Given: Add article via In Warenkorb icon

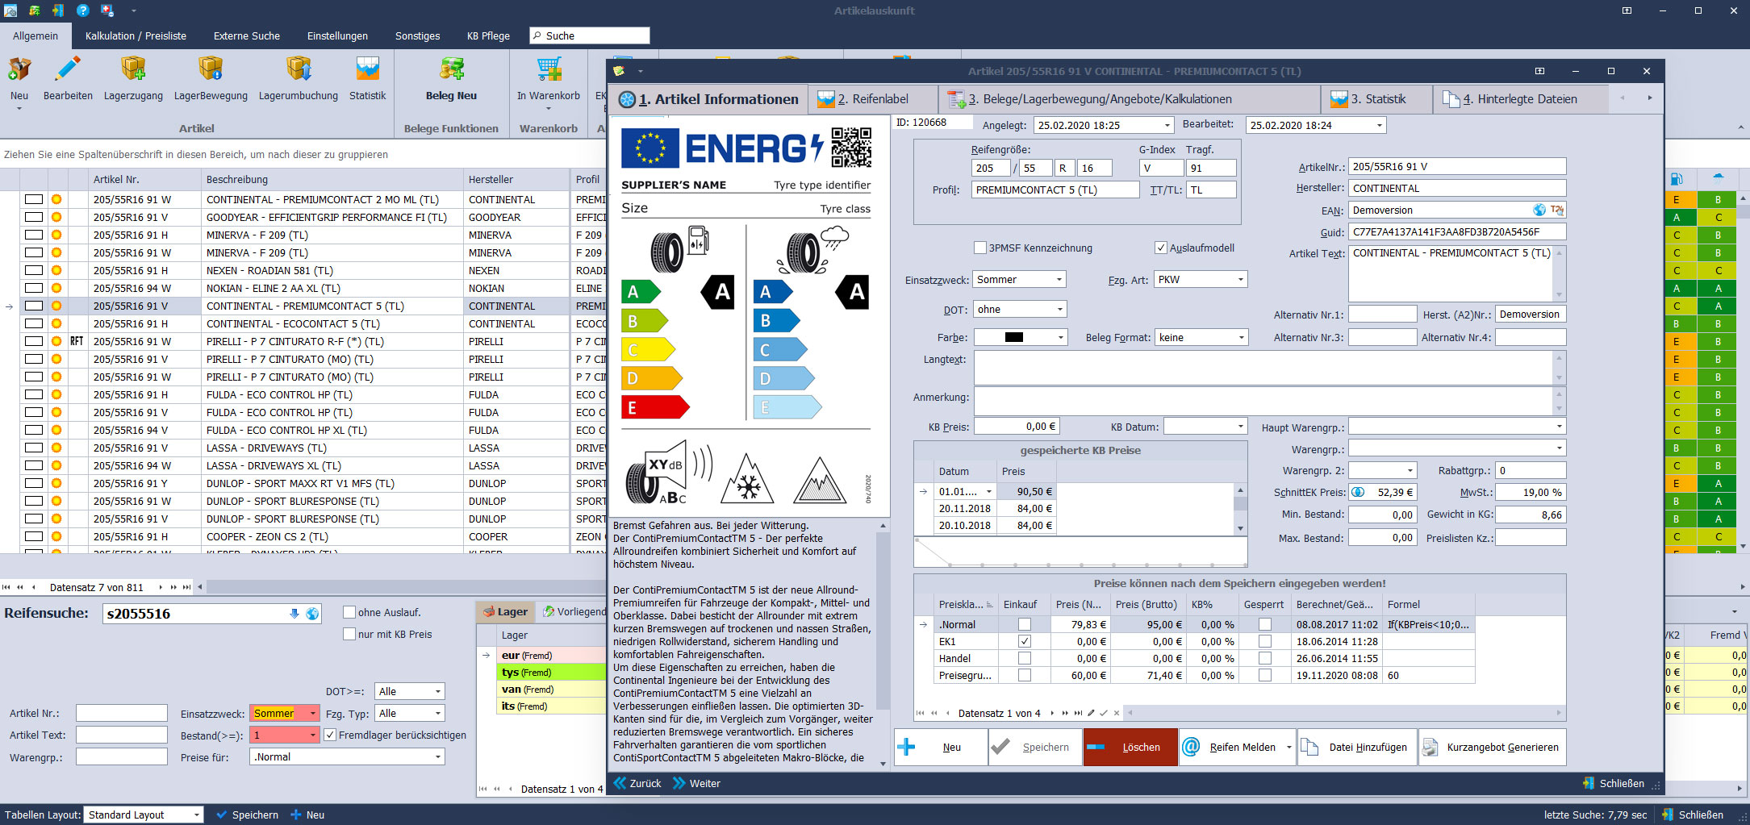Looking at the screenshot, I should (549, 69).
